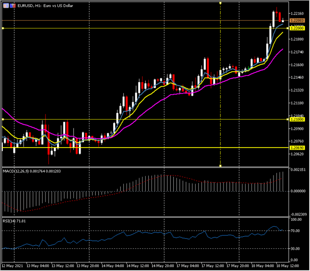Click the RSI 100.00 scale value
Viewport: 310px width, 271px height.
pyautogui.click(x=296, y=220)
